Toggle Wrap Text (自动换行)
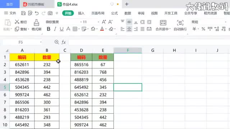This screenshot has height=129, width=230. click(x=180, y=25)
